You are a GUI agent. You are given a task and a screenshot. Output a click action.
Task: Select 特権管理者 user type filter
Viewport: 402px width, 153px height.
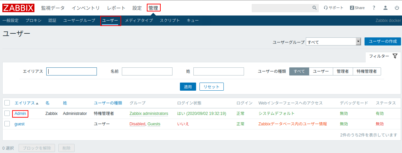click(367, 72)
